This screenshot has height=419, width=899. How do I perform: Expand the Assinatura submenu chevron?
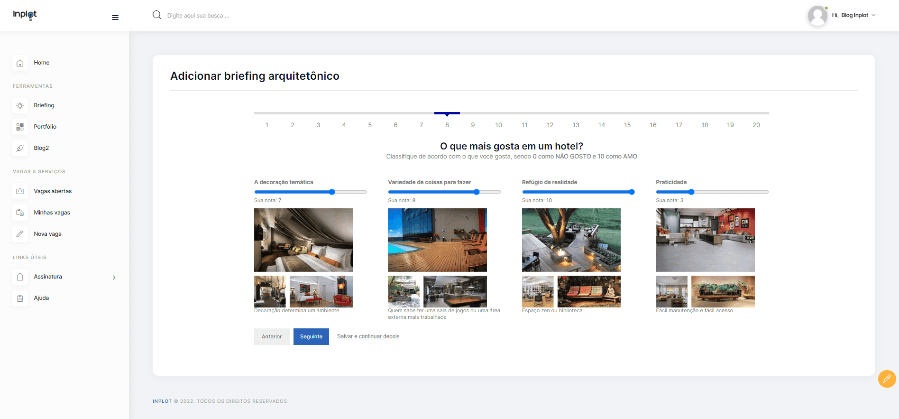(x=114, y=277)
